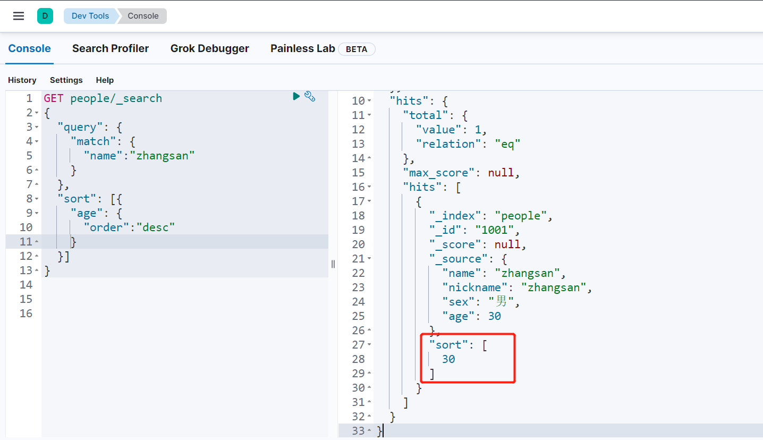Collapse the "sort" block fold arrow at line 8
763x440 pixels.
click(x=37, y=199)
